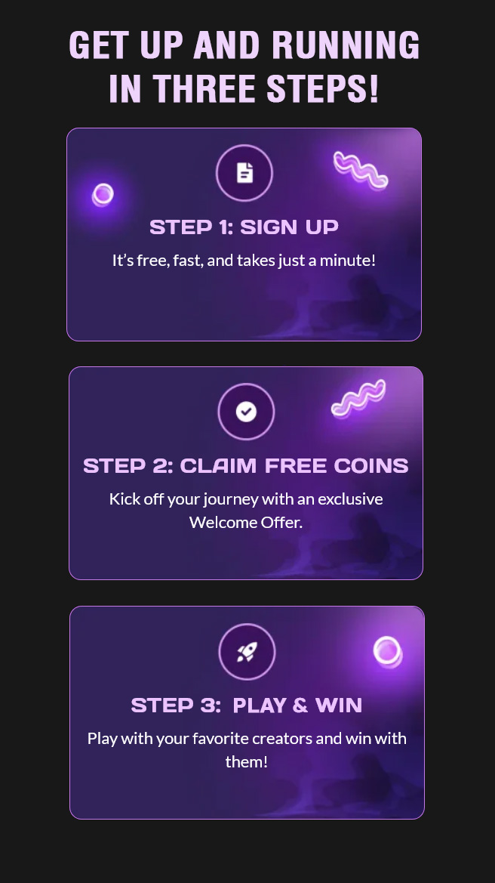The height and width of the screenshot is (883, 495).
Task: Click the words 'Welcome Offer.' in Step 2
Action: click(247, 522)
